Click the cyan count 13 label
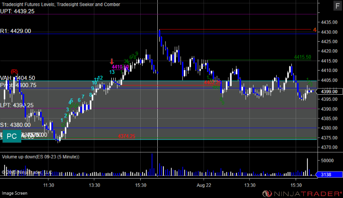This screenshot has width=343, height=198. tap(112, 72)
